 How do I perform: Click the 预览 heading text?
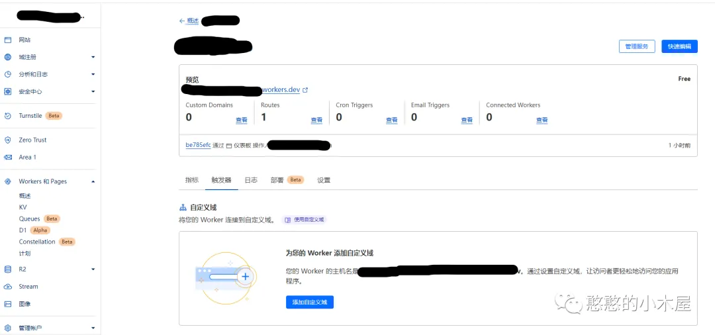coord(192,79)
